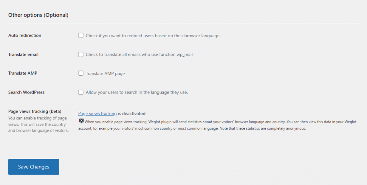Enable the Auto redirection checkbox
The width and height of the screenshot is (367, 185).
(81, 35)
